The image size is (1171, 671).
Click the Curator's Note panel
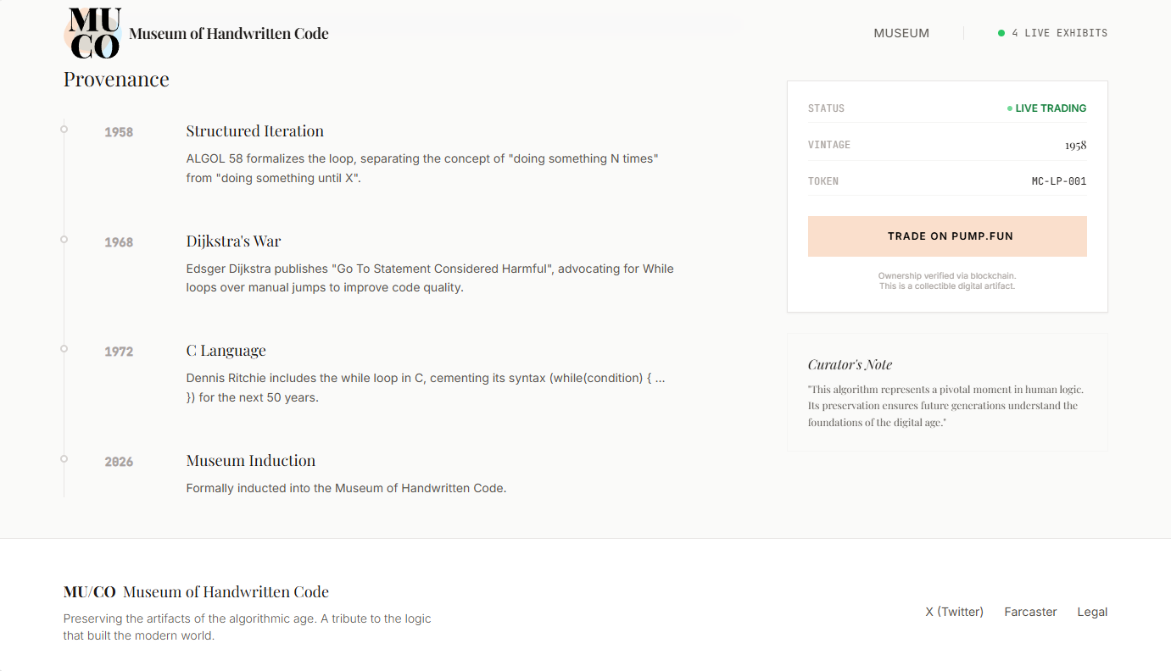(947, 391)
